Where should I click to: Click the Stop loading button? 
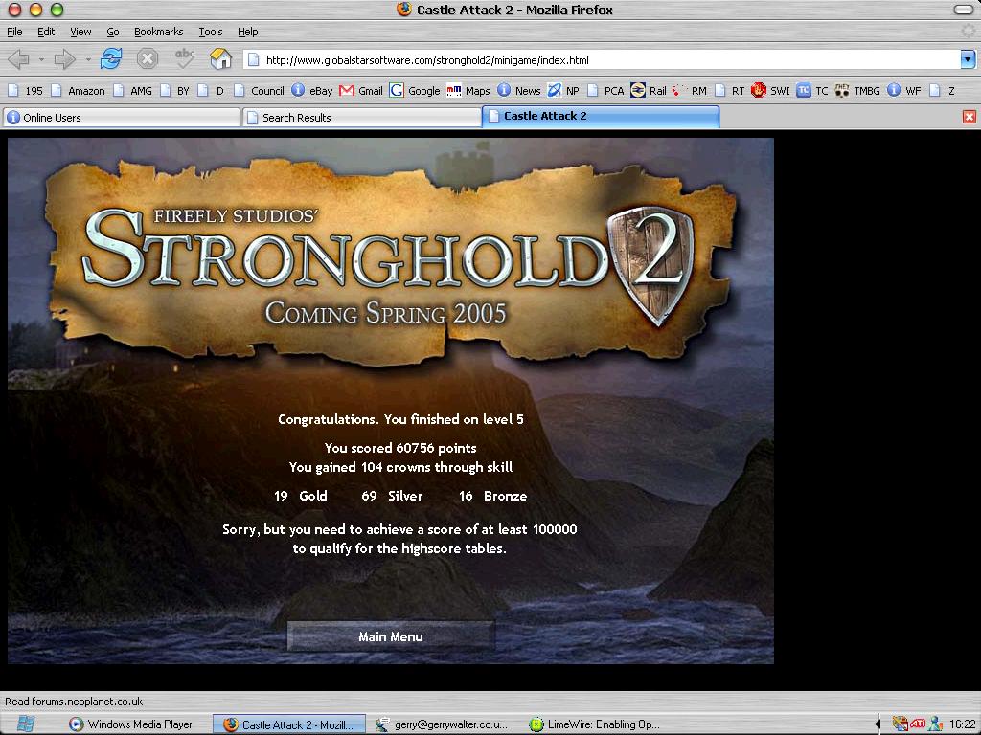click(x=148, y=59)
